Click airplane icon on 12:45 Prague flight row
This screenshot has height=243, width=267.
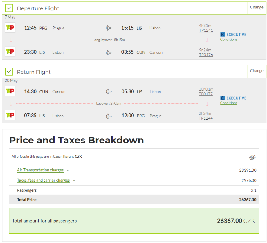click(x=109, y=28)
